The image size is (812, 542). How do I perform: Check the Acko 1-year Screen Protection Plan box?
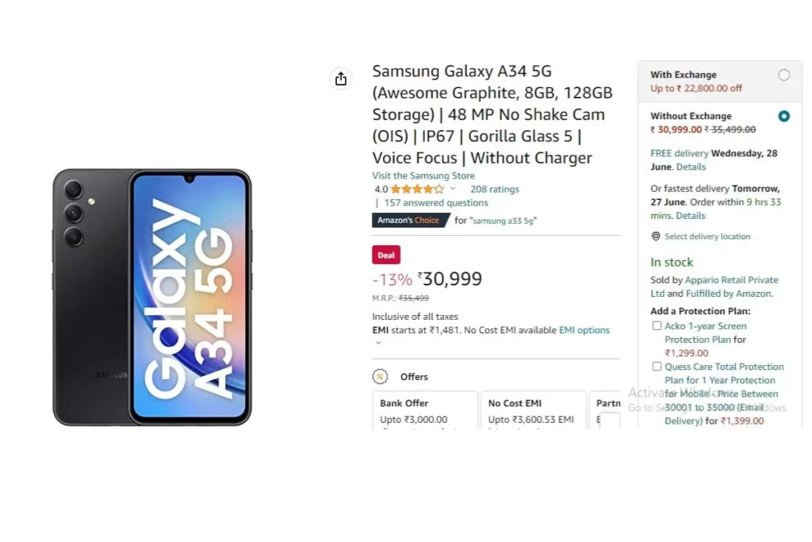click(x=657, y=326)
